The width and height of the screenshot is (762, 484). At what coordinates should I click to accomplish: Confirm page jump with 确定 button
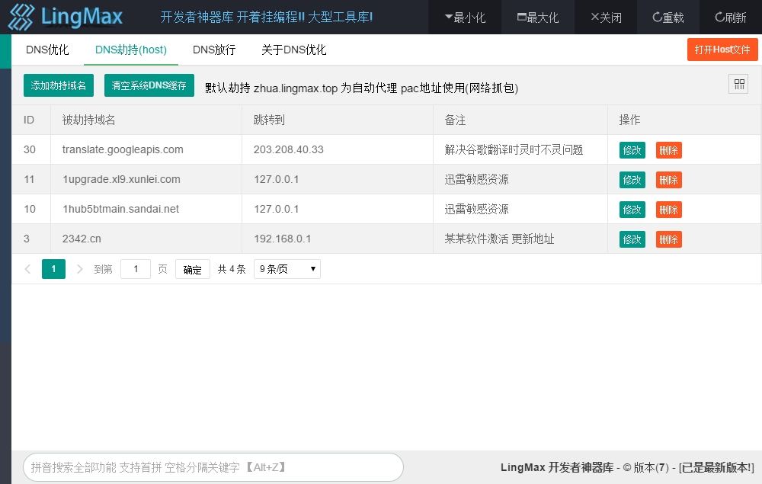pos(192,268)
